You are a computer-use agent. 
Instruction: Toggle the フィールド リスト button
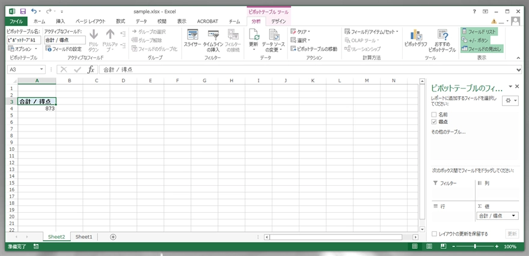(x=479, y=32)
